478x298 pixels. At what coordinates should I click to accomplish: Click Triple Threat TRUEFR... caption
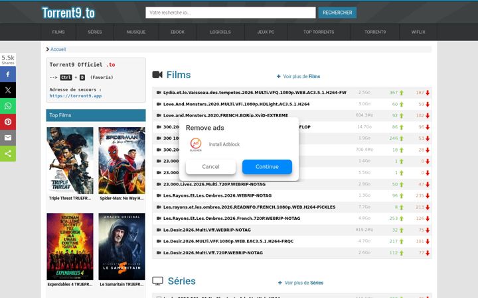click(70, 198)
